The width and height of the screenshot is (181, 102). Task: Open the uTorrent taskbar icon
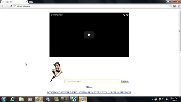click(74, 99)
